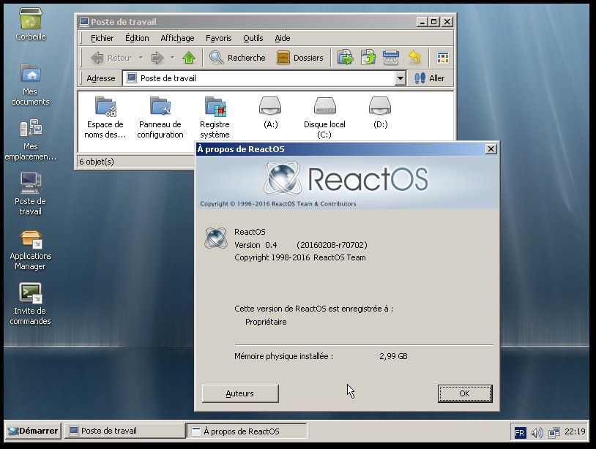The image size is (596, 449).
Task: Select the Poste de travail desktop icon
Action: click(x=31, y=194)
